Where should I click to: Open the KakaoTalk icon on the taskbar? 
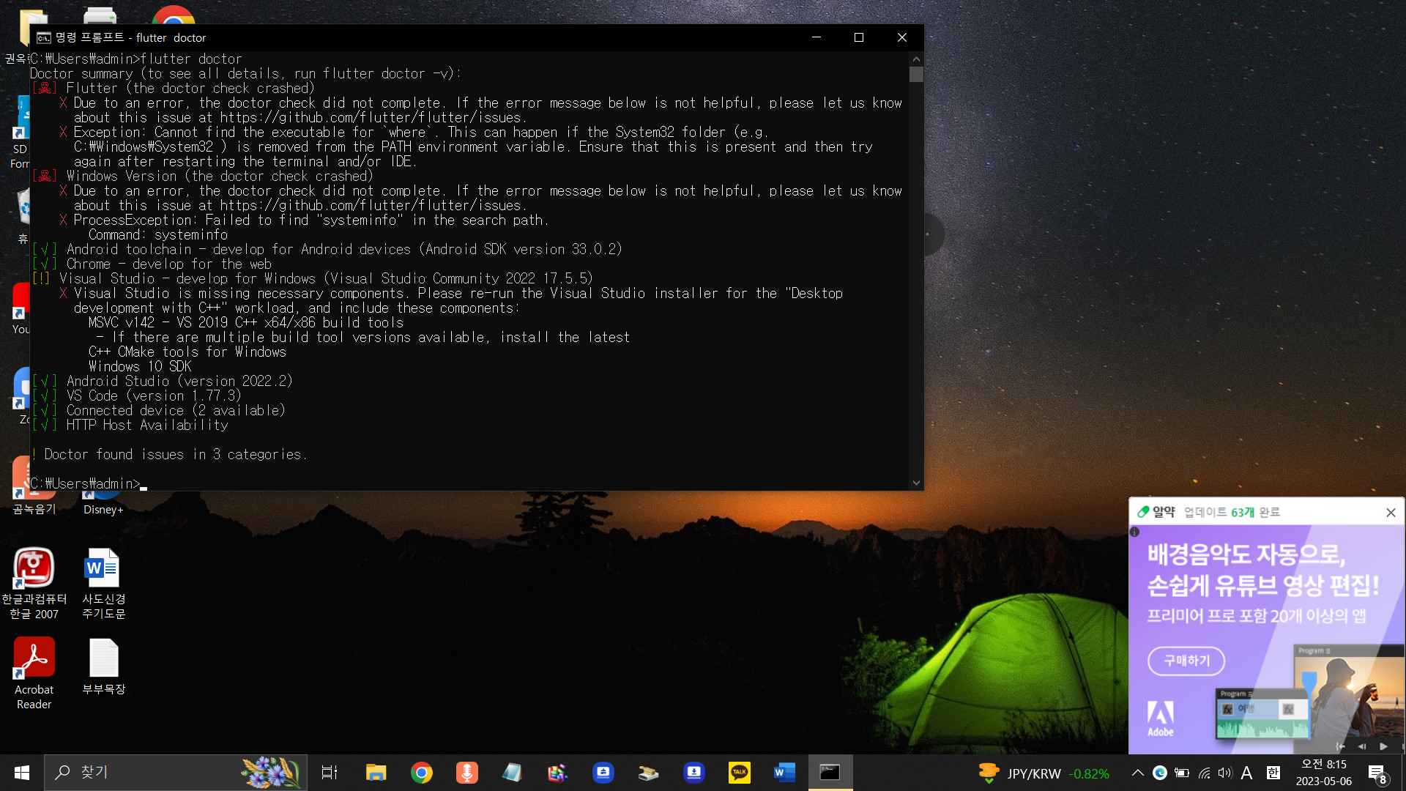coord(739,773)
